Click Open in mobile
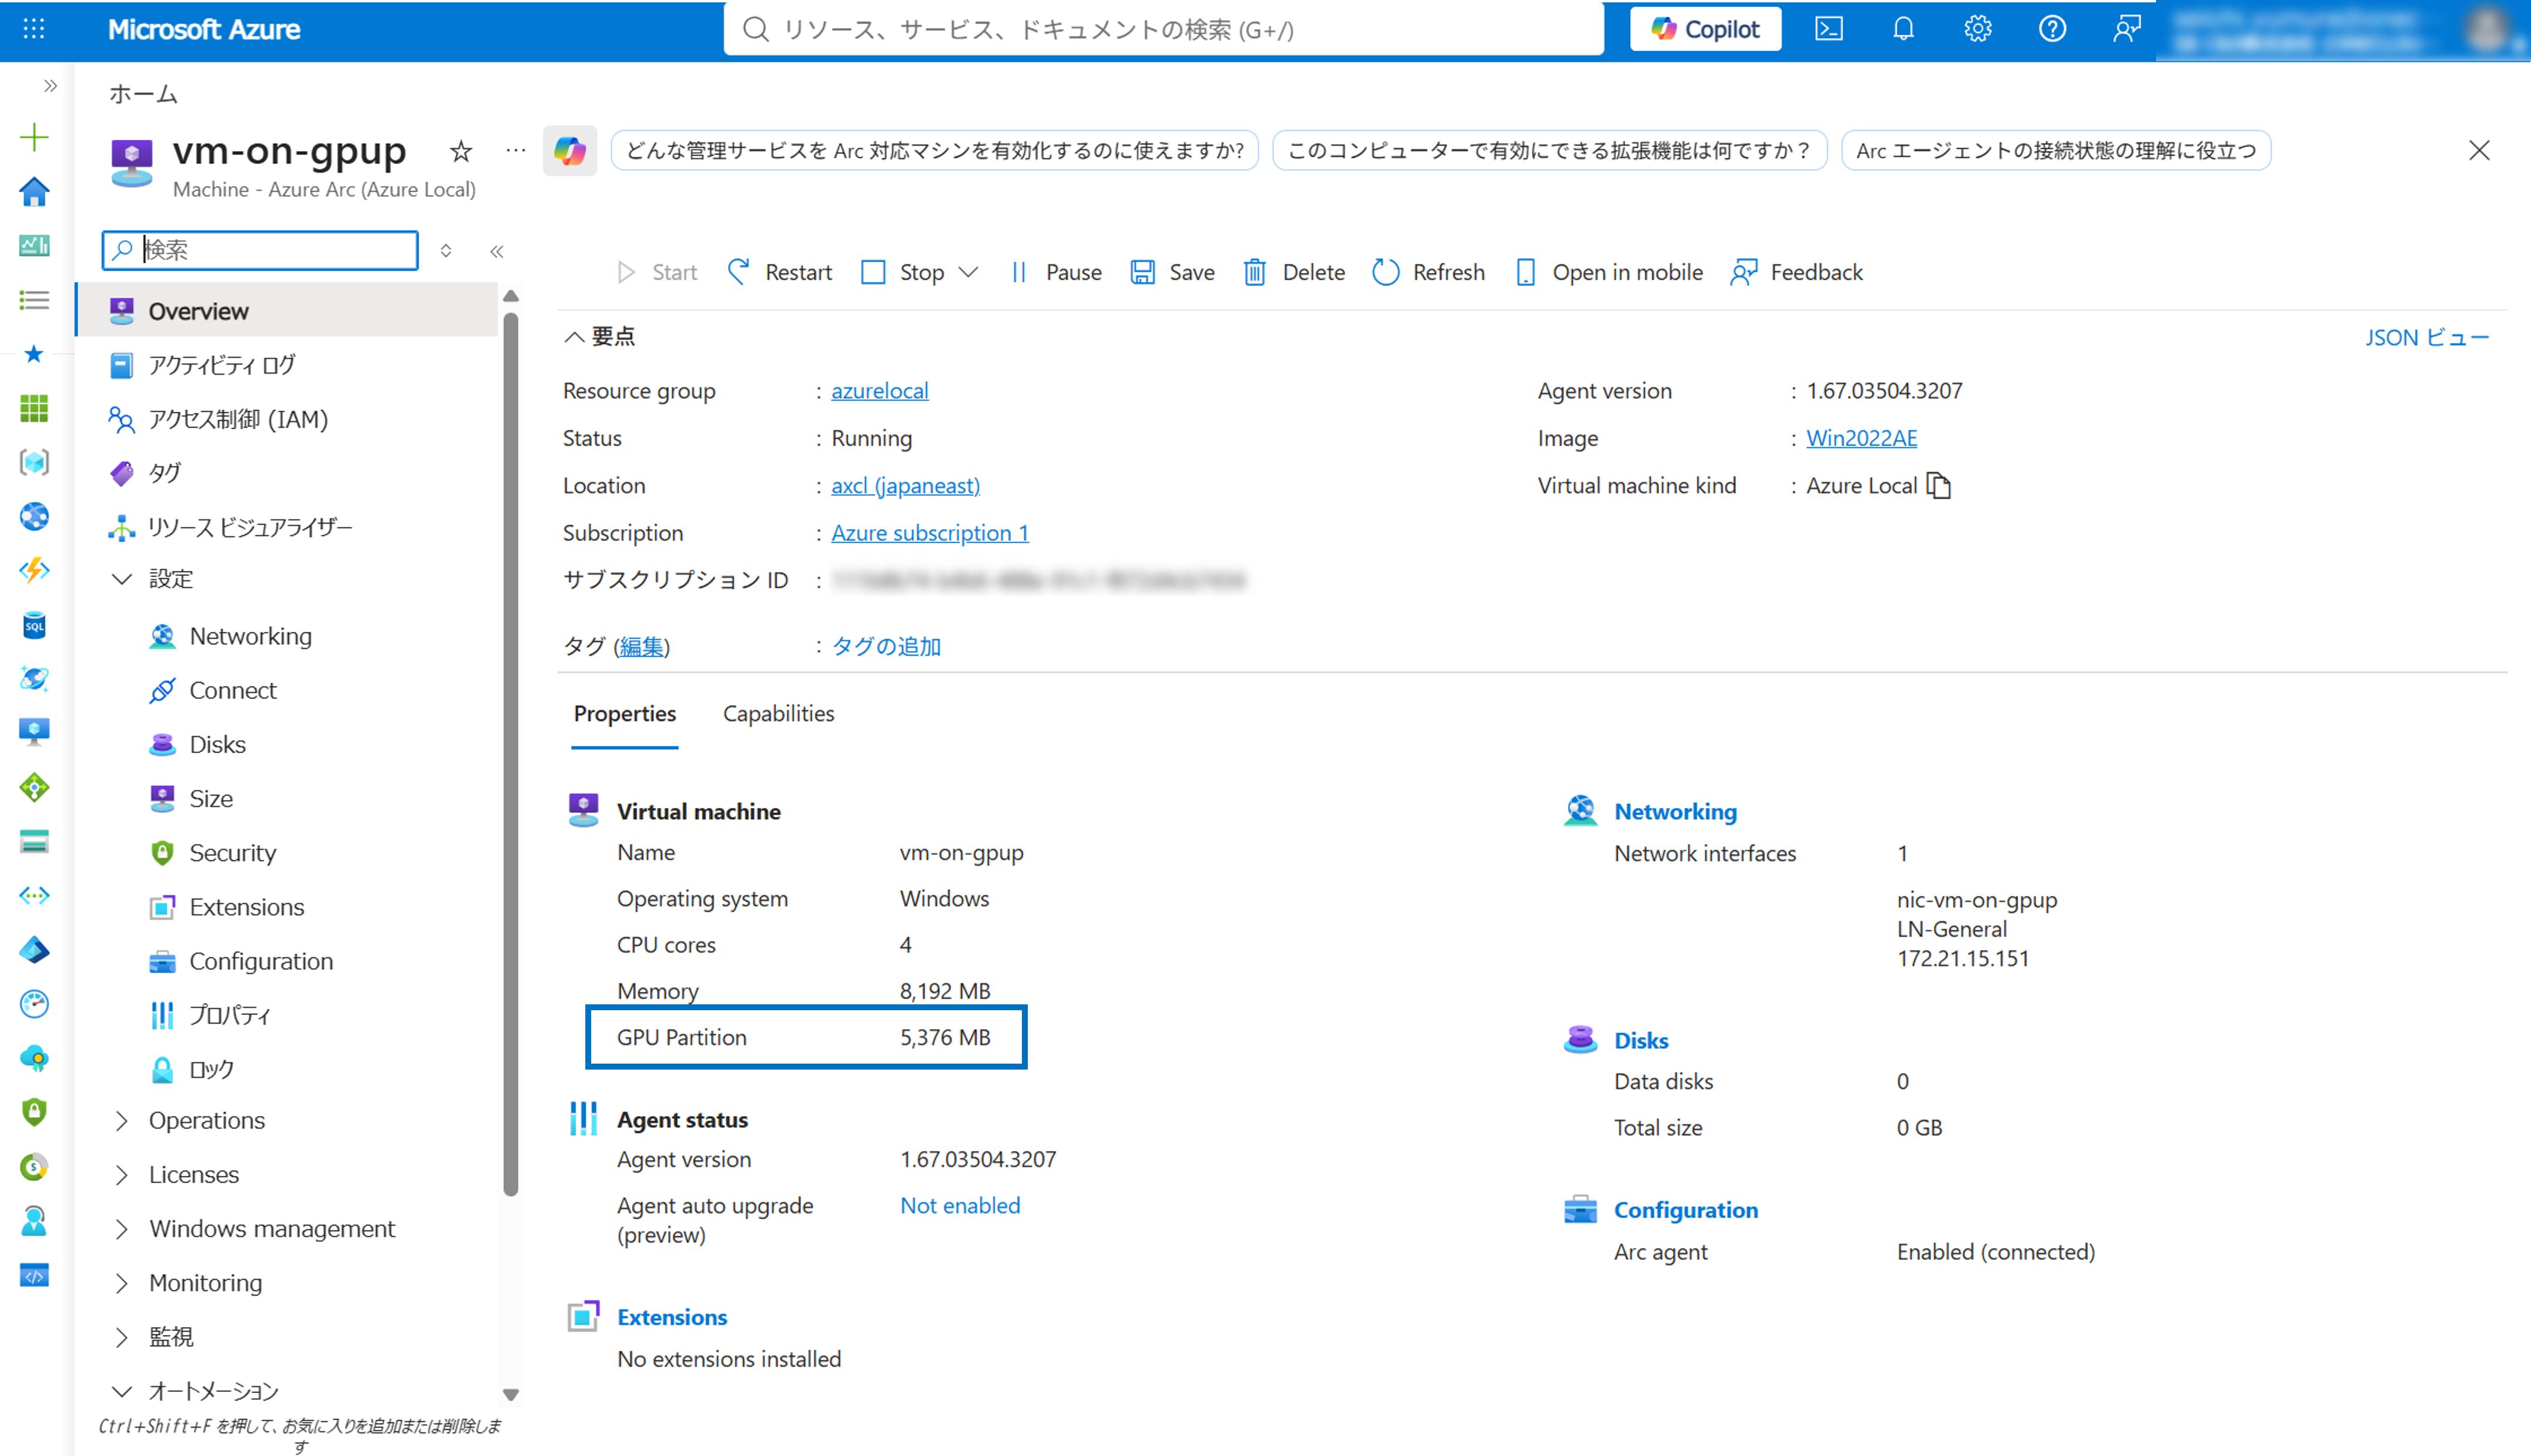The width and height of the screenshot is (2531, 1456). pyautogui.click(x=1608, y=272)
